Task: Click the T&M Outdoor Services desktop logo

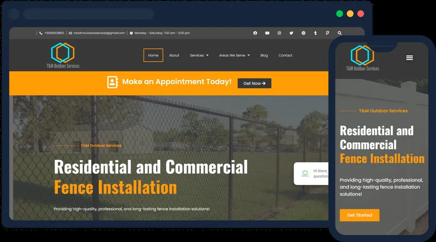Action: click(63, 55)
